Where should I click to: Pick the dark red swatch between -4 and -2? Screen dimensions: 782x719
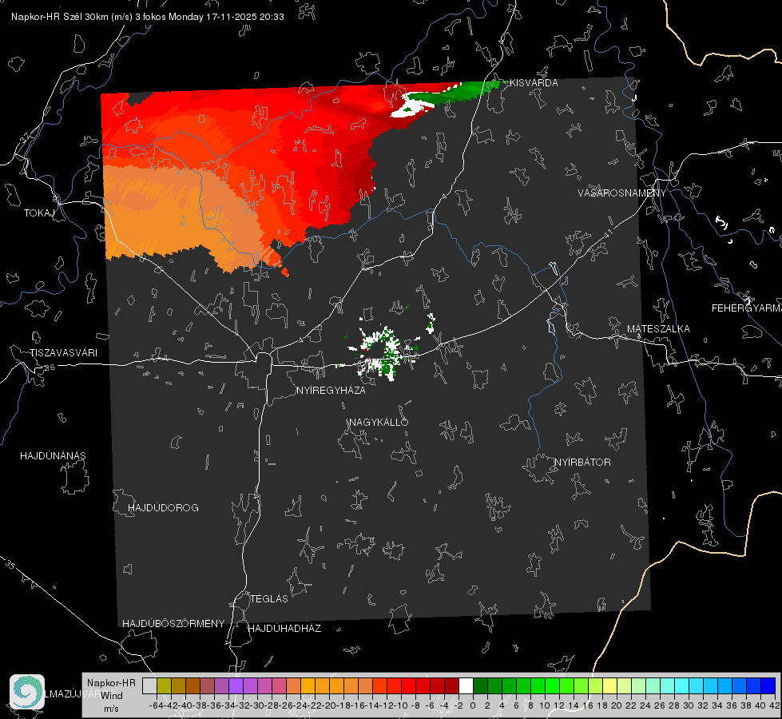(451, 686)
